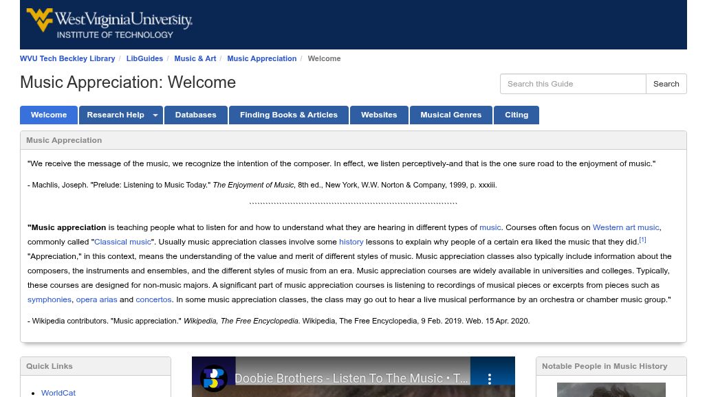Open the concertos link
The image size is (707, 397).
(154, 299)
